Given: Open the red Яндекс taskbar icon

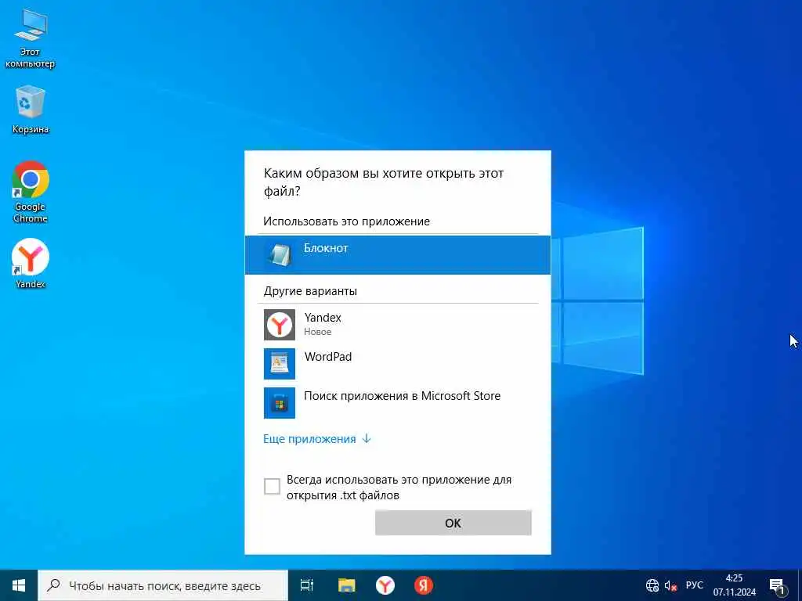Looking at the screenshot, I should [424, 585].
